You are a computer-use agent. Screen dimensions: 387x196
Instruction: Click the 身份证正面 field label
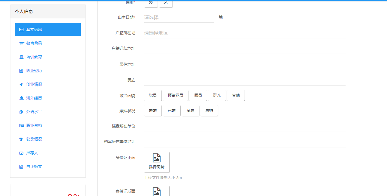coord(125,158)
